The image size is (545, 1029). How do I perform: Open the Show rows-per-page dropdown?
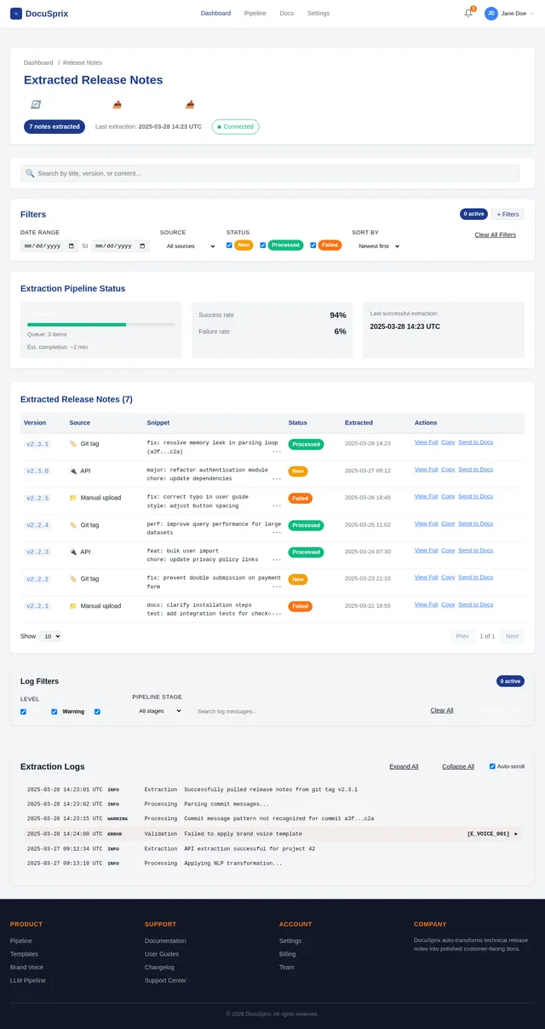51,636
